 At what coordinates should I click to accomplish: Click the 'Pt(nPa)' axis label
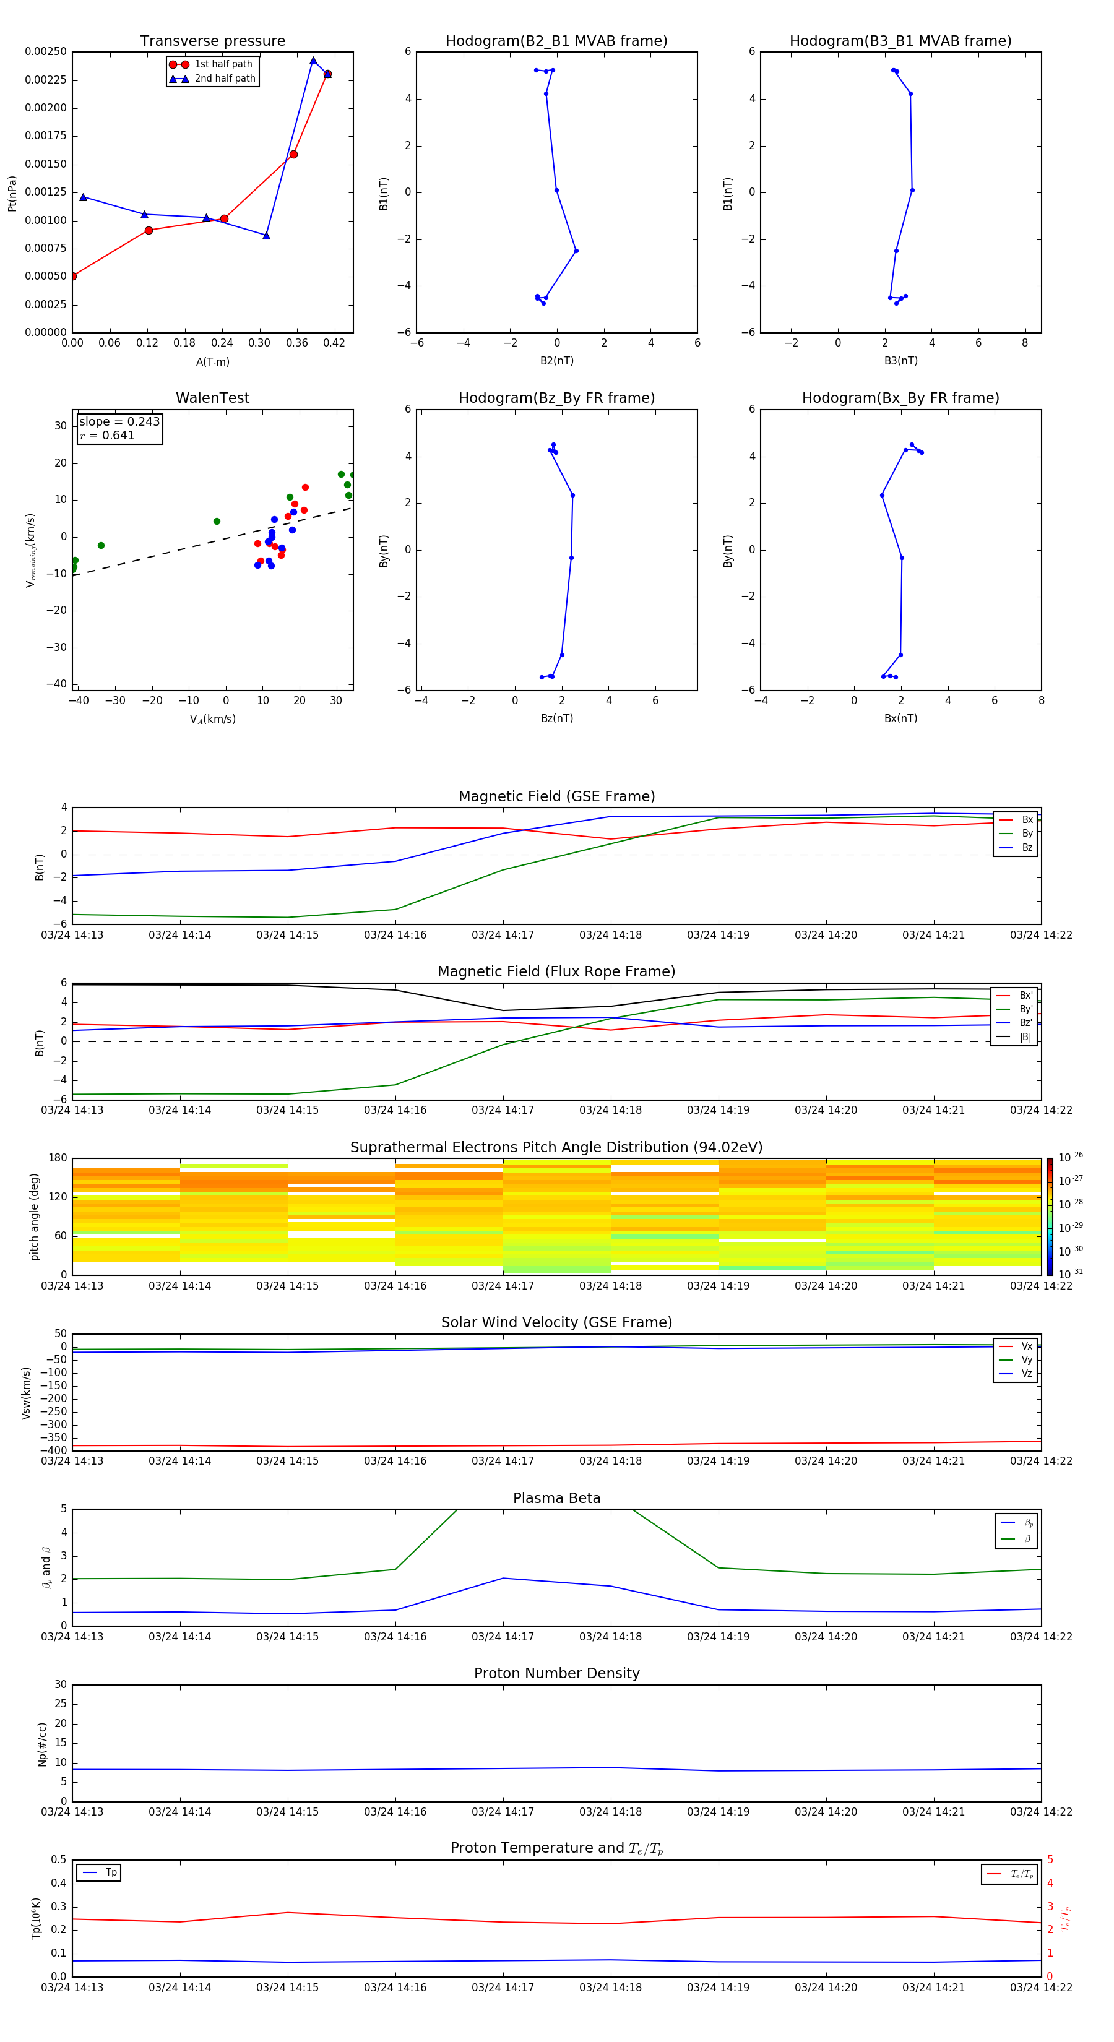coord(12,192)
